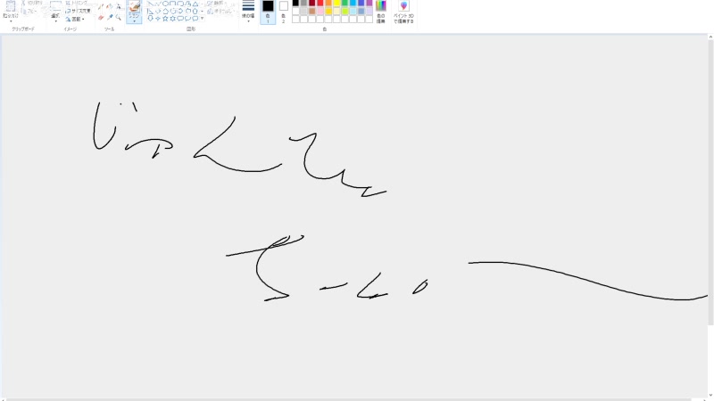714x401 pixels.
Task: Select the Fill with color bucket tool
Action: click(x=109, y=6)
